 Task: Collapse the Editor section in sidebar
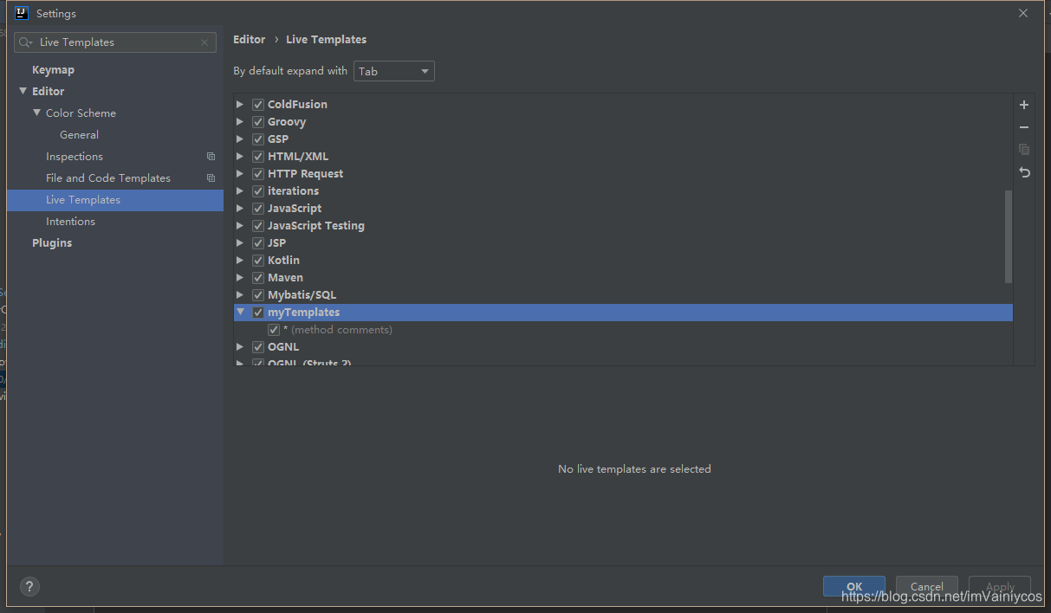point(23,91)
